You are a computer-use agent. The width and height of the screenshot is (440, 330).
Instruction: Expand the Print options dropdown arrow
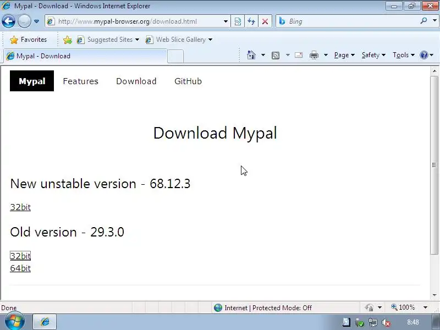click(x=326, y=55)
